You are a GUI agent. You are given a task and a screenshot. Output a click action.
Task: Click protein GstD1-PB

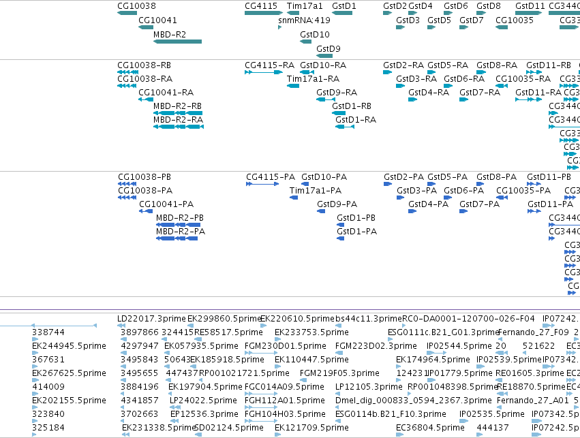pos(340,225)
